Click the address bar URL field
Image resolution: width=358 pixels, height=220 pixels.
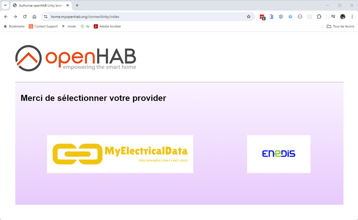coord(146,17)
